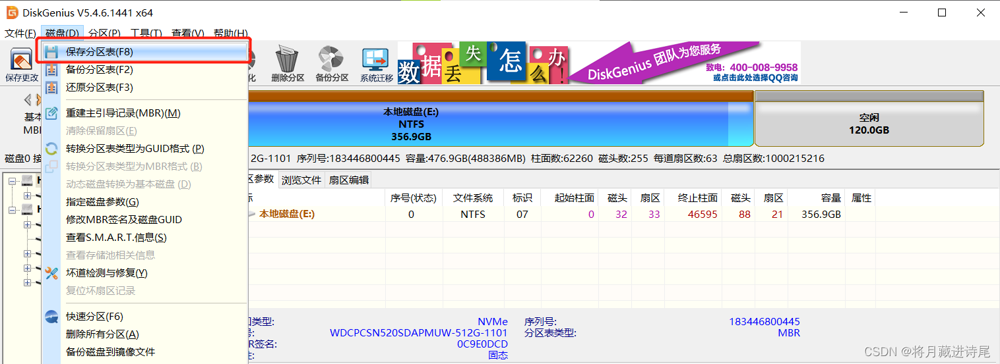Viewport: 1000px width, 364px height.
Task: Open the 工具(T) menu
Action: [x=146, y=33]
